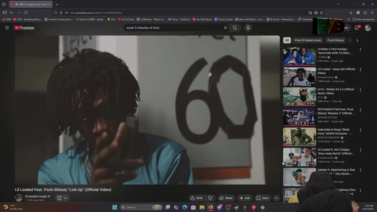Click the search field containing 'ezale 5 minutes of funk'

pos(174,28)
